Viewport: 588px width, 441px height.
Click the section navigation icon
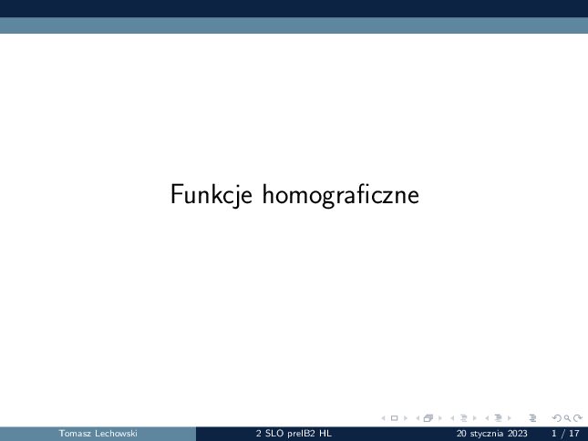[x=498, y=418]
